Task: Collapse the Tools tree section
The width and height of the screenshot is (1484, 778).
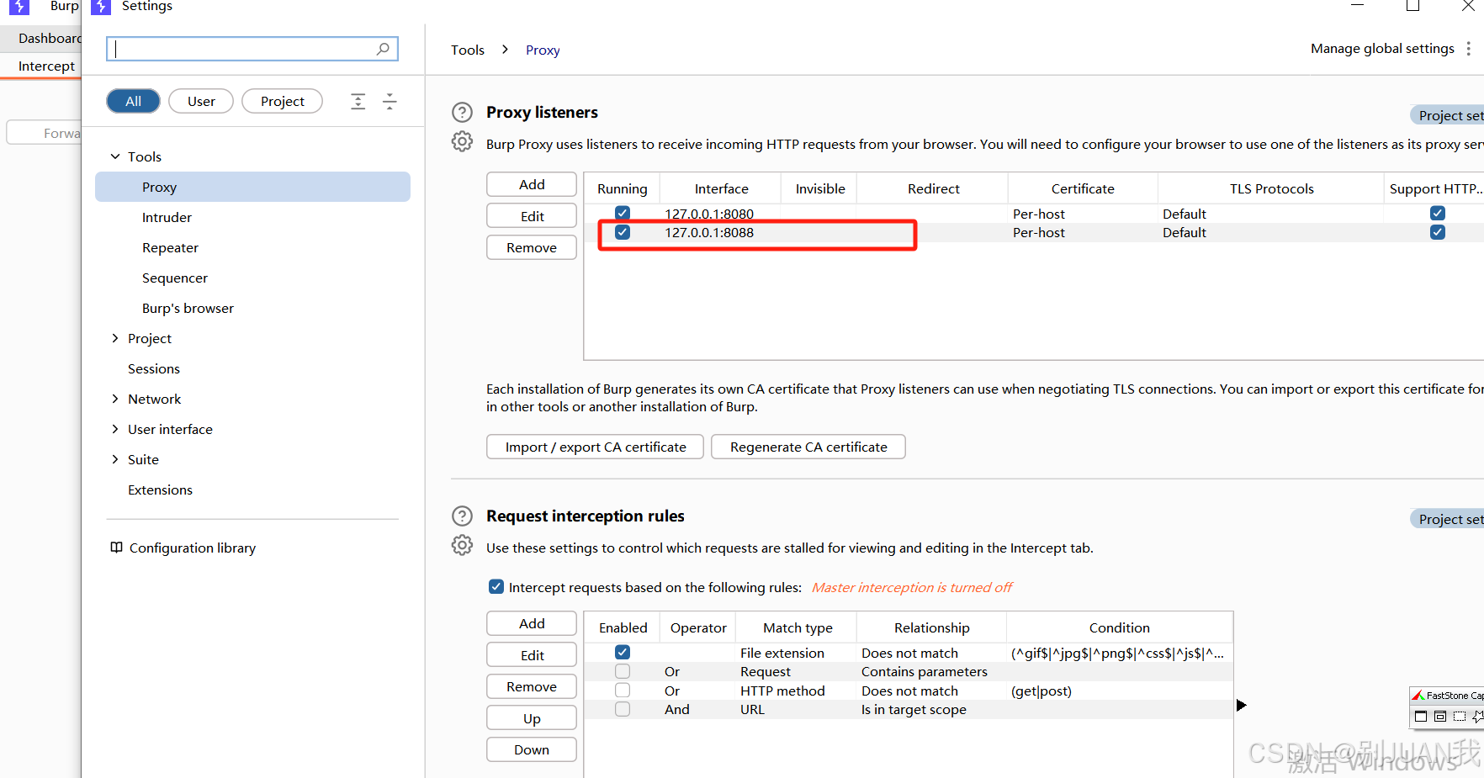Action: [x=115, y=156]
